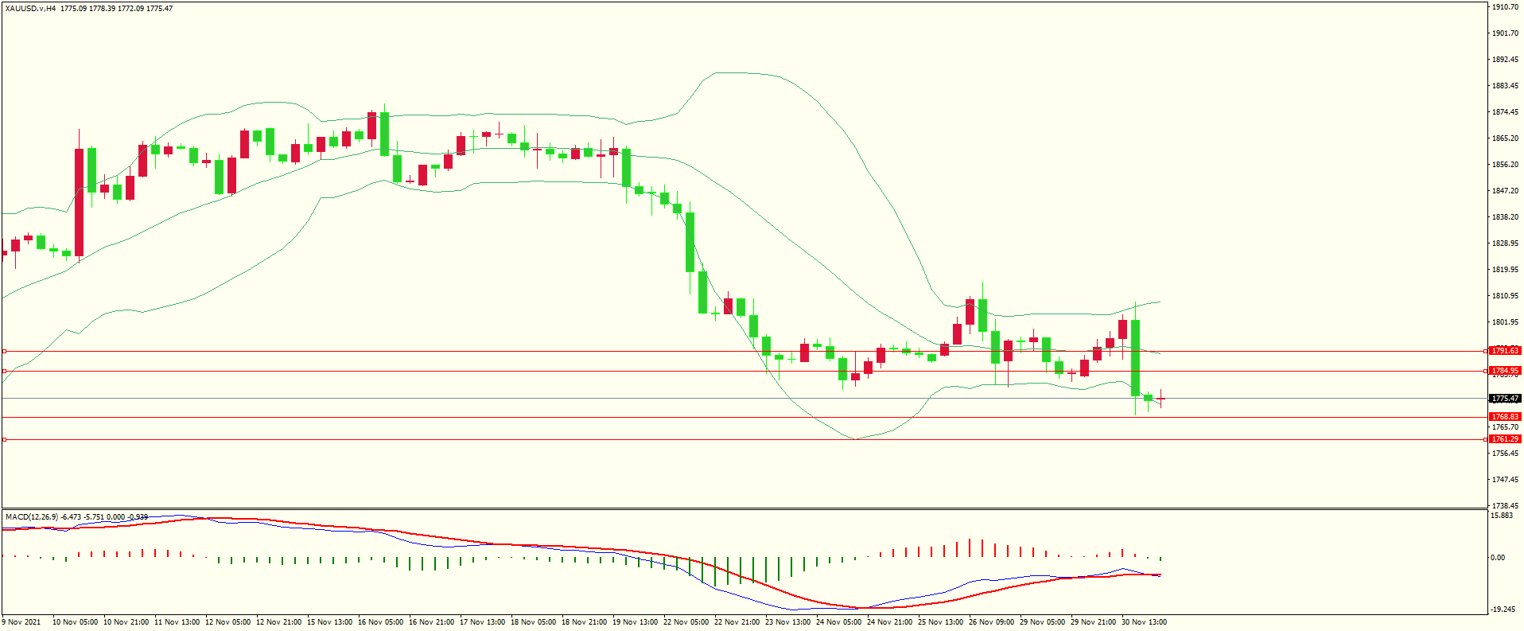Image resolution: width=1524 pixels, height=631 pixels.
Task: Click the 1810.95 price scale value
Action: (1506, 296)
